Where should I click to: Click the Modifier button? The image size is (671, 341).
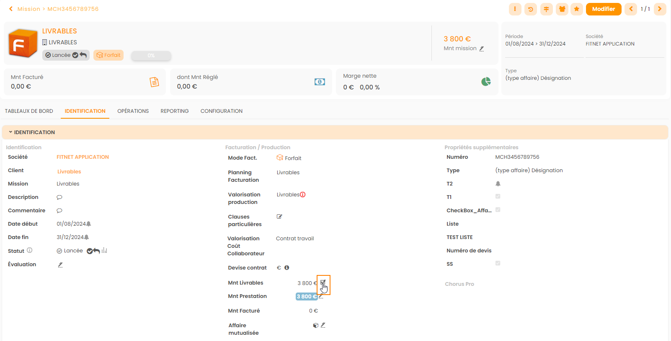click(603, 9)
